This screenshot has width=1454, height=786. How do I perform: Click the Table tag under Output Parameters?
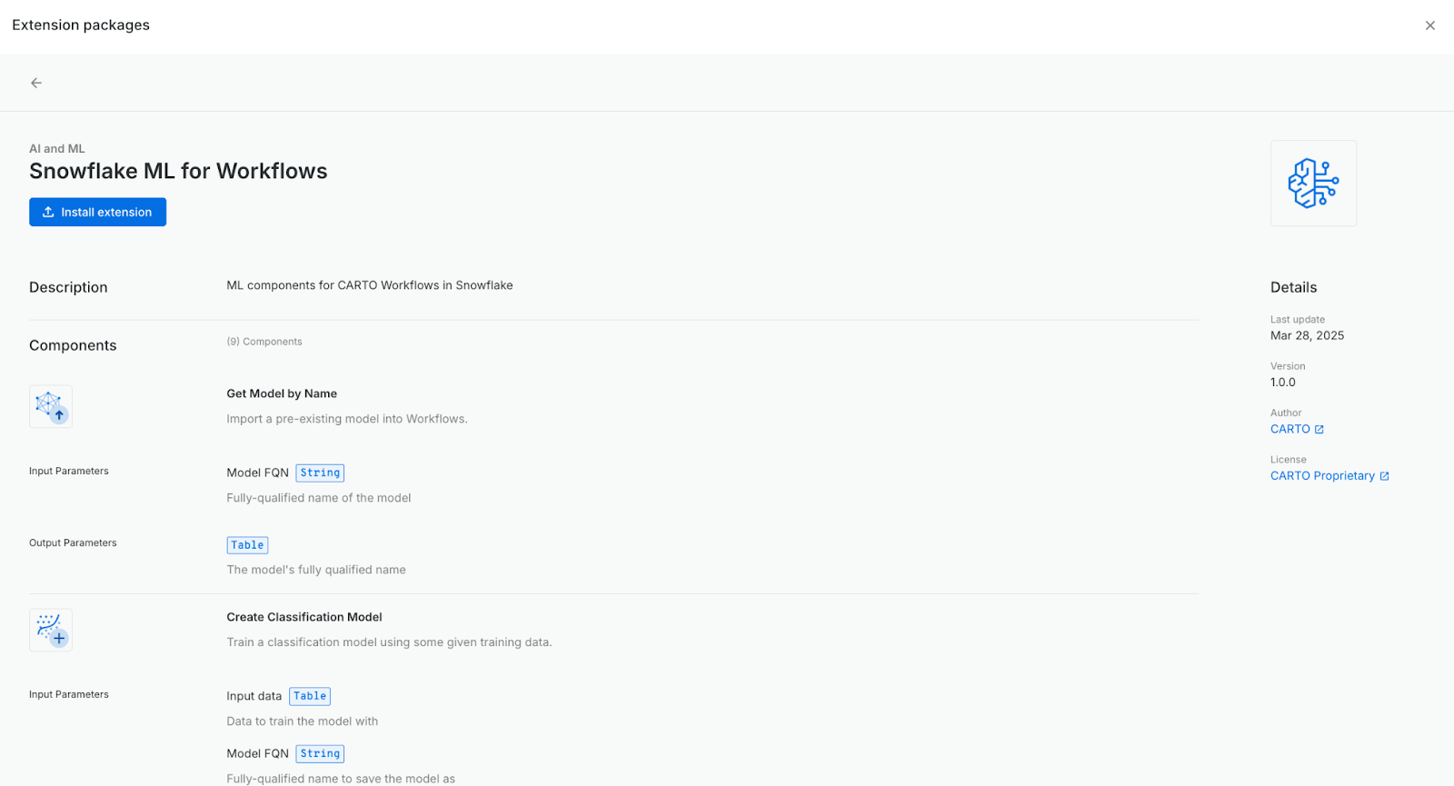pos(247,545)
